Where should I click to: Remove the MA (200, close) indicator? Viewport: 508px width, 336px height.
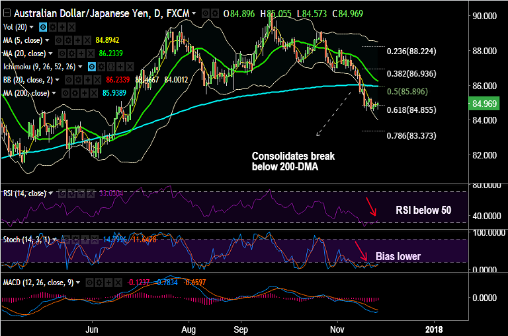coord(94,93)
